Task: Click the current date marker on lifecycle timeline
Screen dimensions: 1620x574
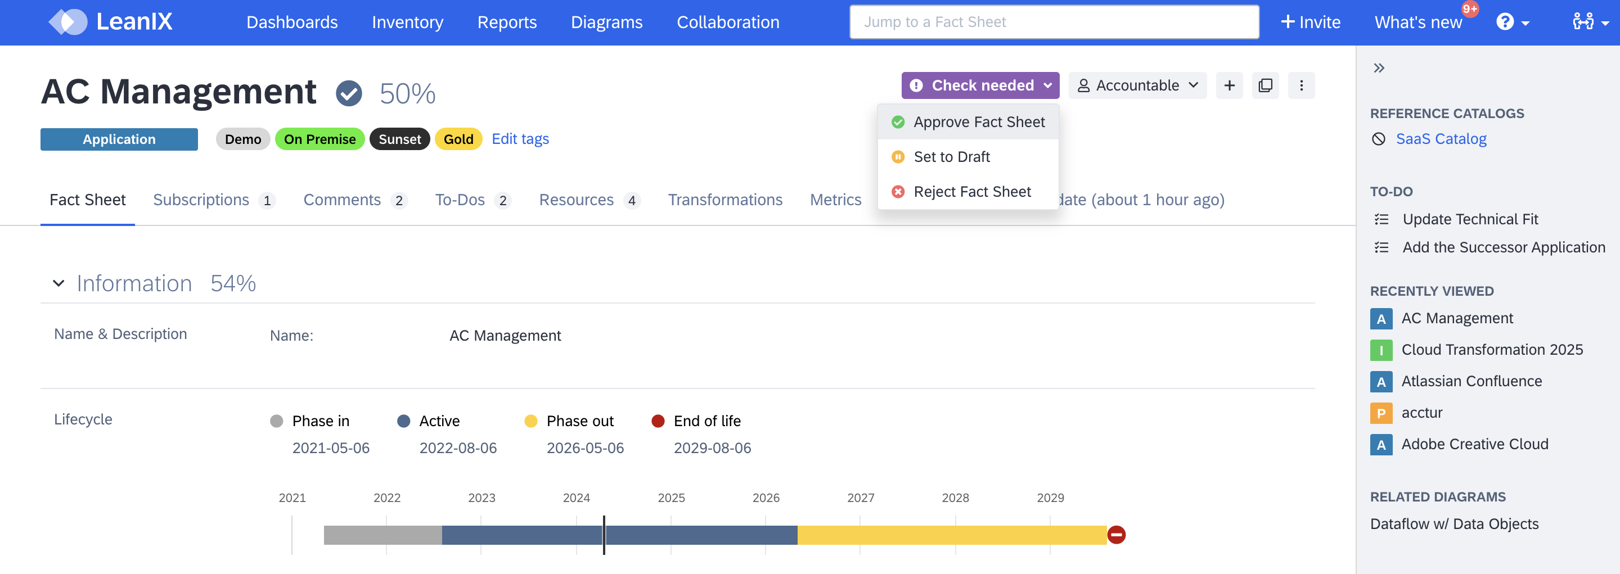Action: click(604, 535)
